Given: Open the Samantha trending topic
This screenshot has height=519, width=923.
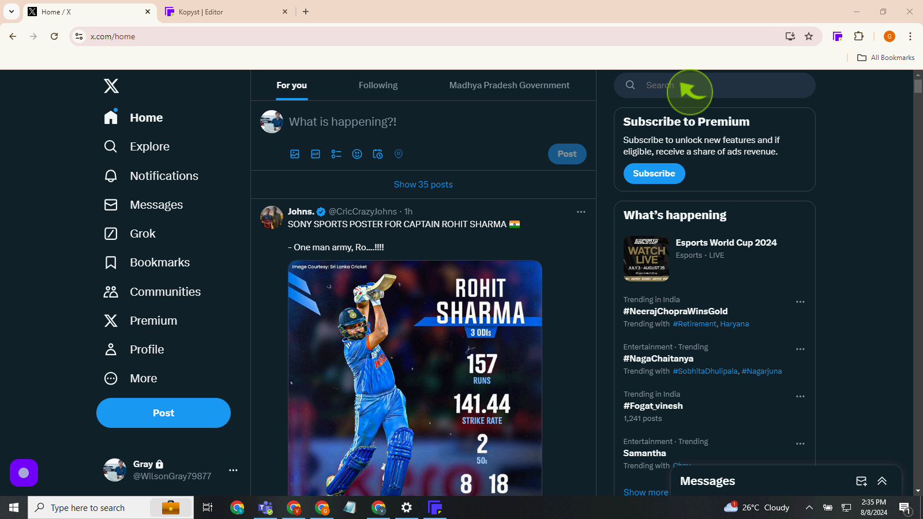Looking at the screenshot, I should pos(644,453).
